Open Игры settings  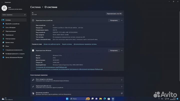click(14, 46)
